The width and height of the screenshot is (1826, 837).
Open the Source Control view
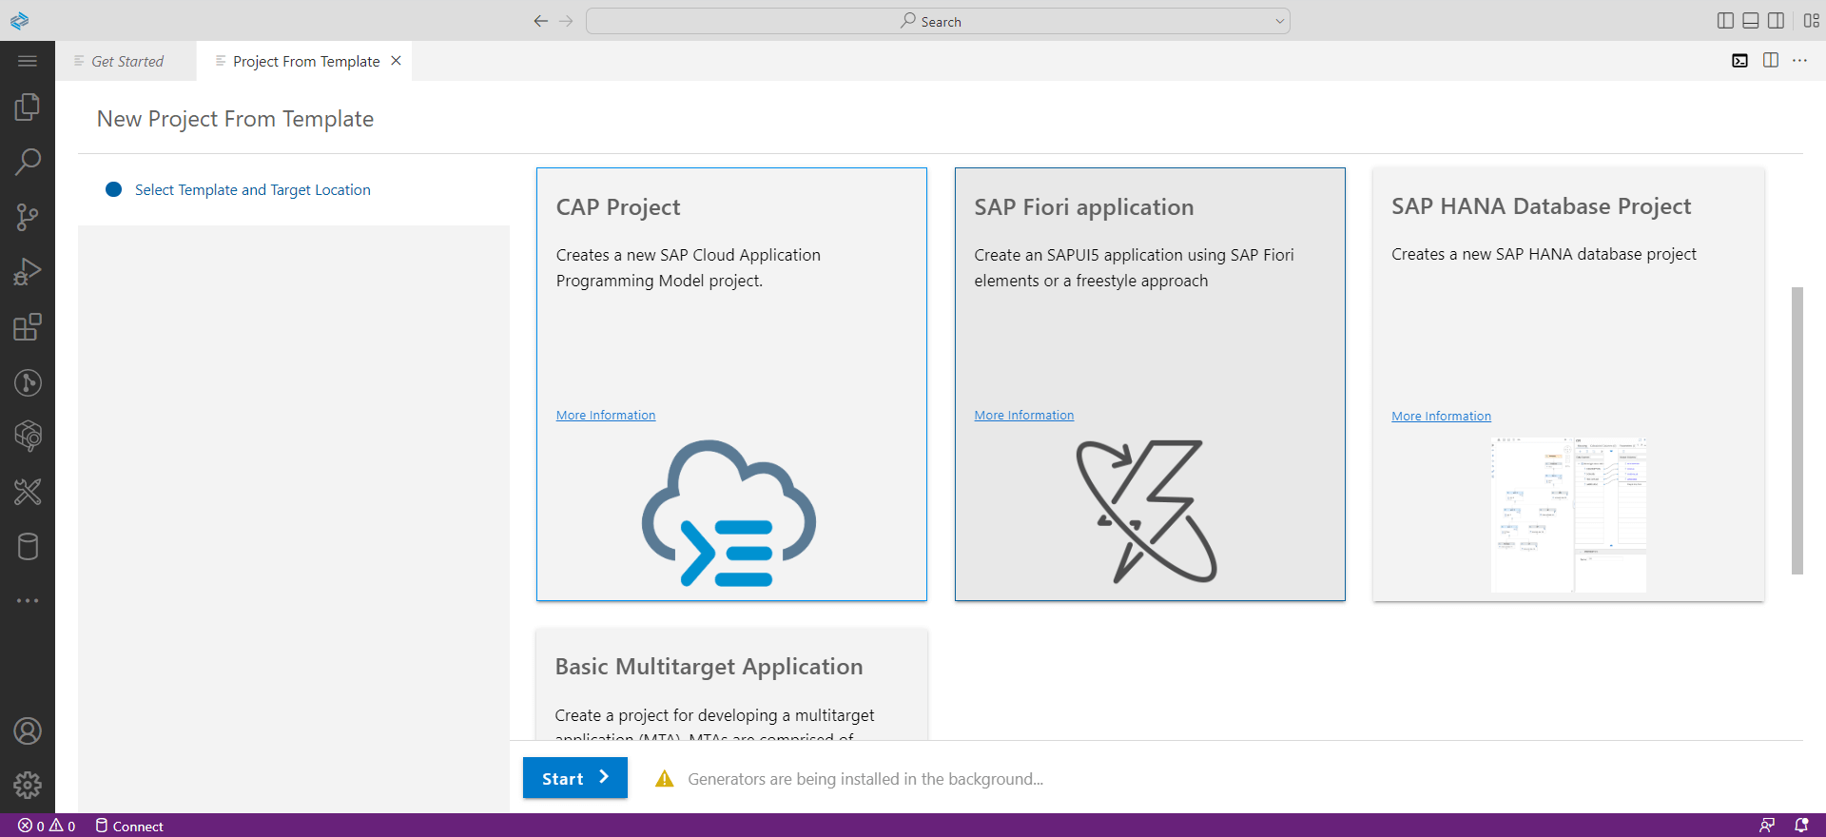pos(28,218)
